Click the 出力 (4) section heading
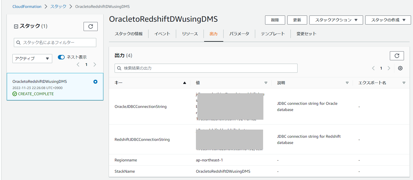This screenshot has height=180, width=413. click(123, 55)
